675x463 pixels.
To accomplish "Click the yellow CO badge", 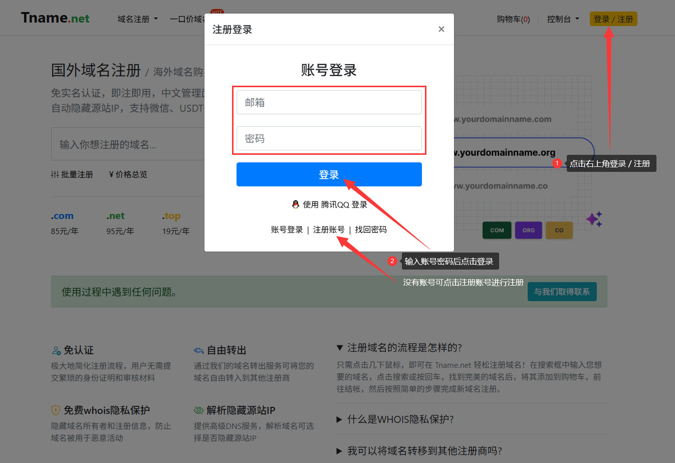I will click(559, 230).
